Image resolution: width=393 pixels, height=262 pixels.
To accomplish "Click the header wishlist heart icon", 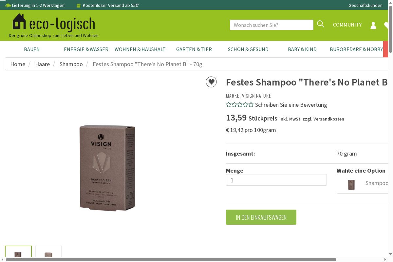I will coord(386,25).
